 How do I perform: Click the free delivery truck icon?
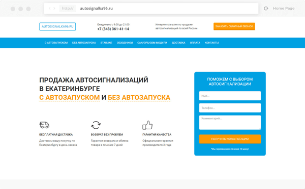point(44,125)
